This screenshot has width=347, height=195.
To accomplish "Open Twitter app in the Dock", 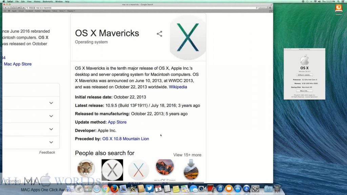I will tap(149, 189).
